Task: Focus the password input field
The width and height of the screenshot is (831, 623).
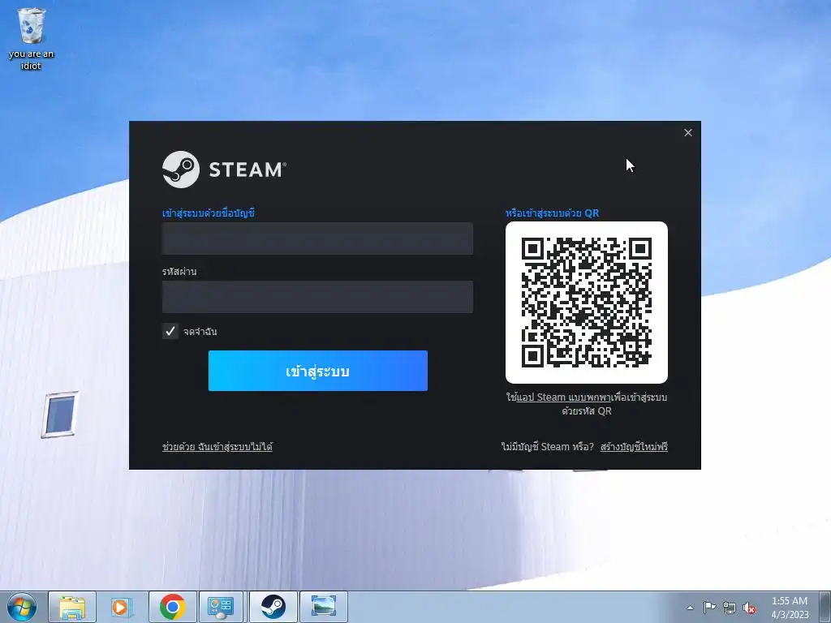Action: pyautogui.click(x=317, y=297)
